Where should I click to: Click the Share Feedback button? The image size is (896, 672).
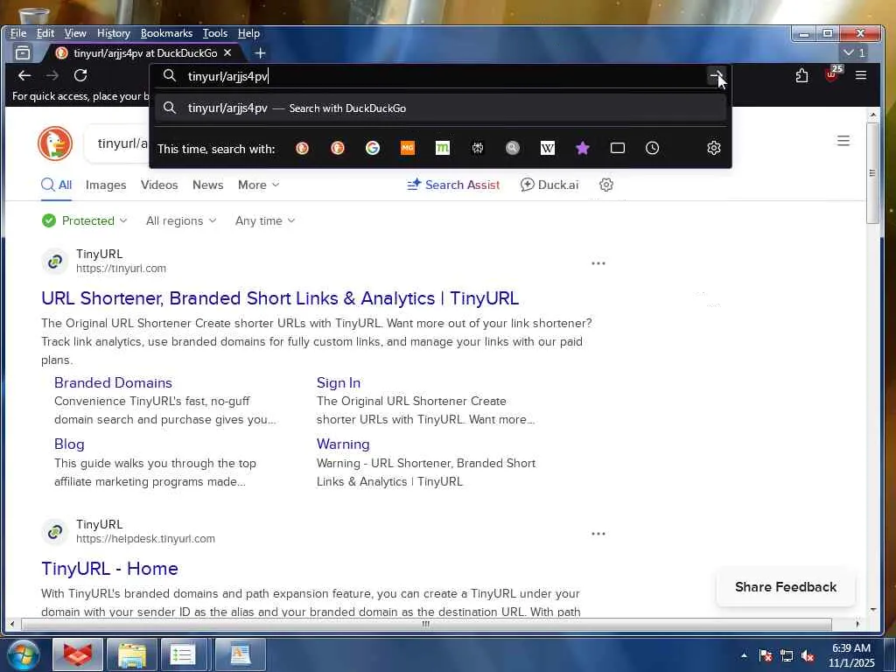click(785, 587)
